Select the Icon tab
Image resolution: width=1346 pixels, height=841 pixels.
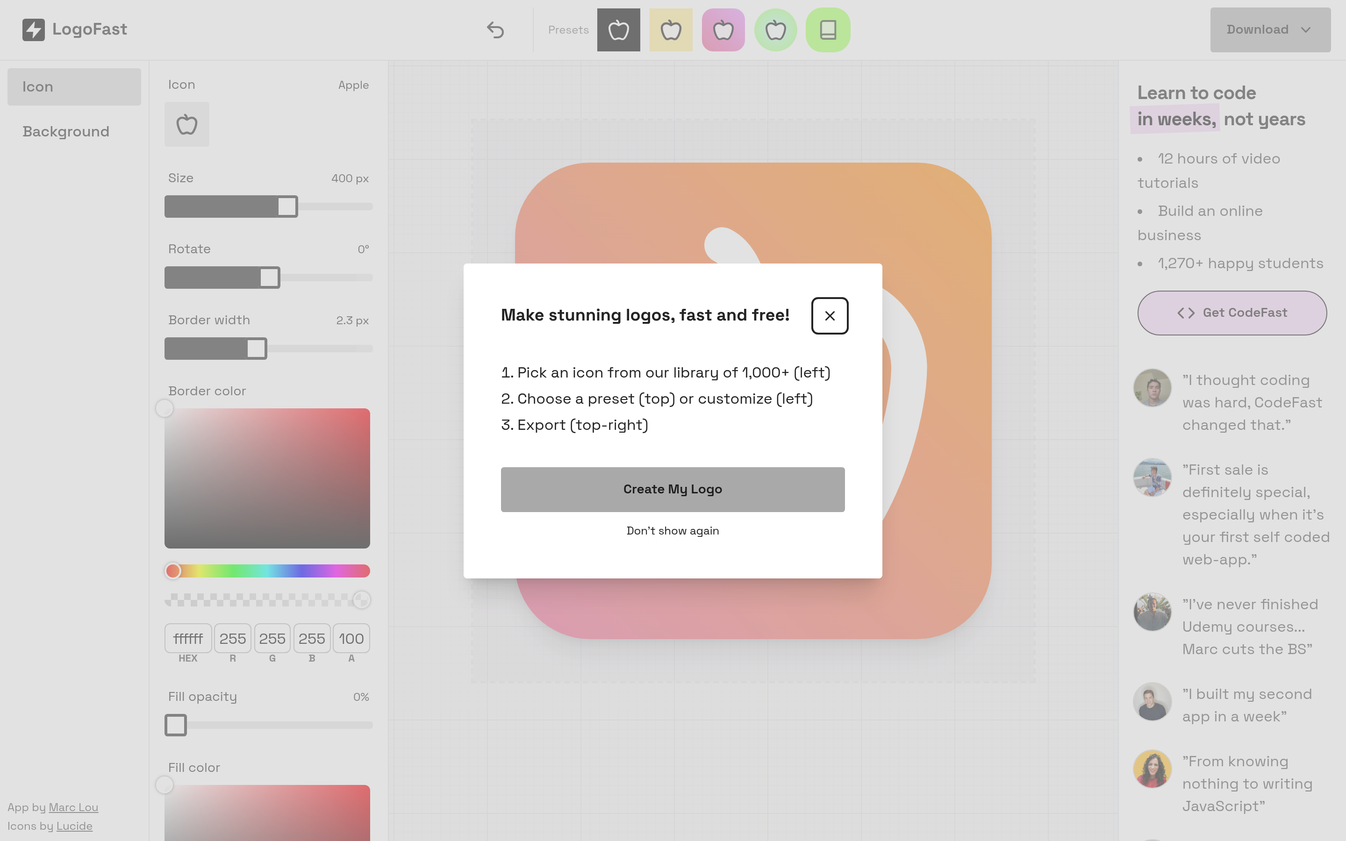point(74,87)
